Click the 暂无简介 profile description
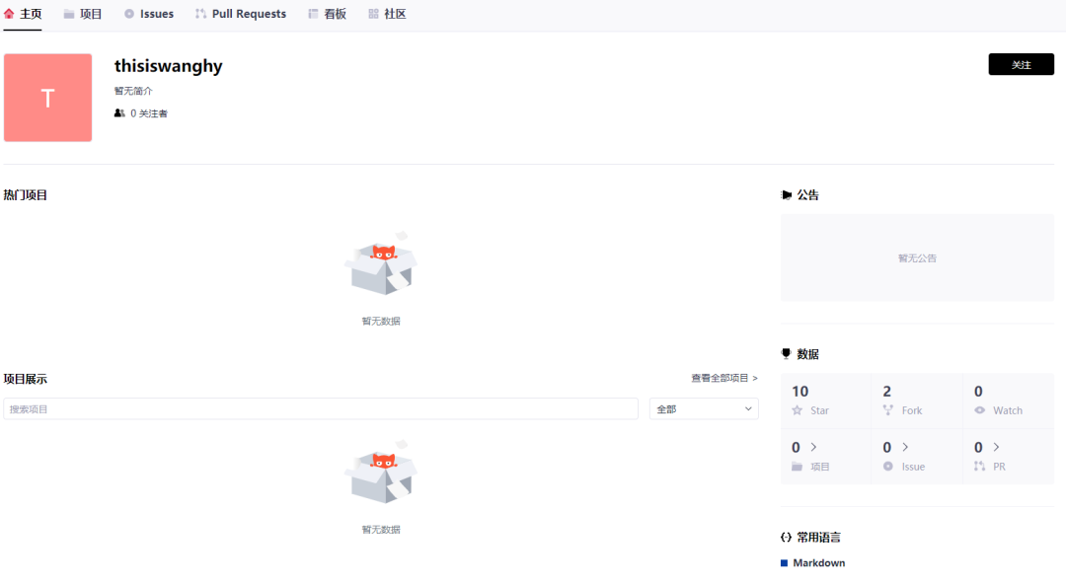 coord(133,91)
